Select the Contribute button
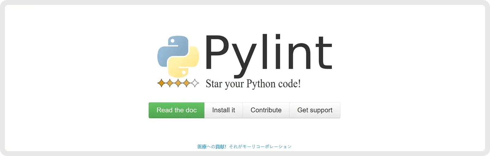The width and height of the screenshot is (490, 156). click(266, 110)
